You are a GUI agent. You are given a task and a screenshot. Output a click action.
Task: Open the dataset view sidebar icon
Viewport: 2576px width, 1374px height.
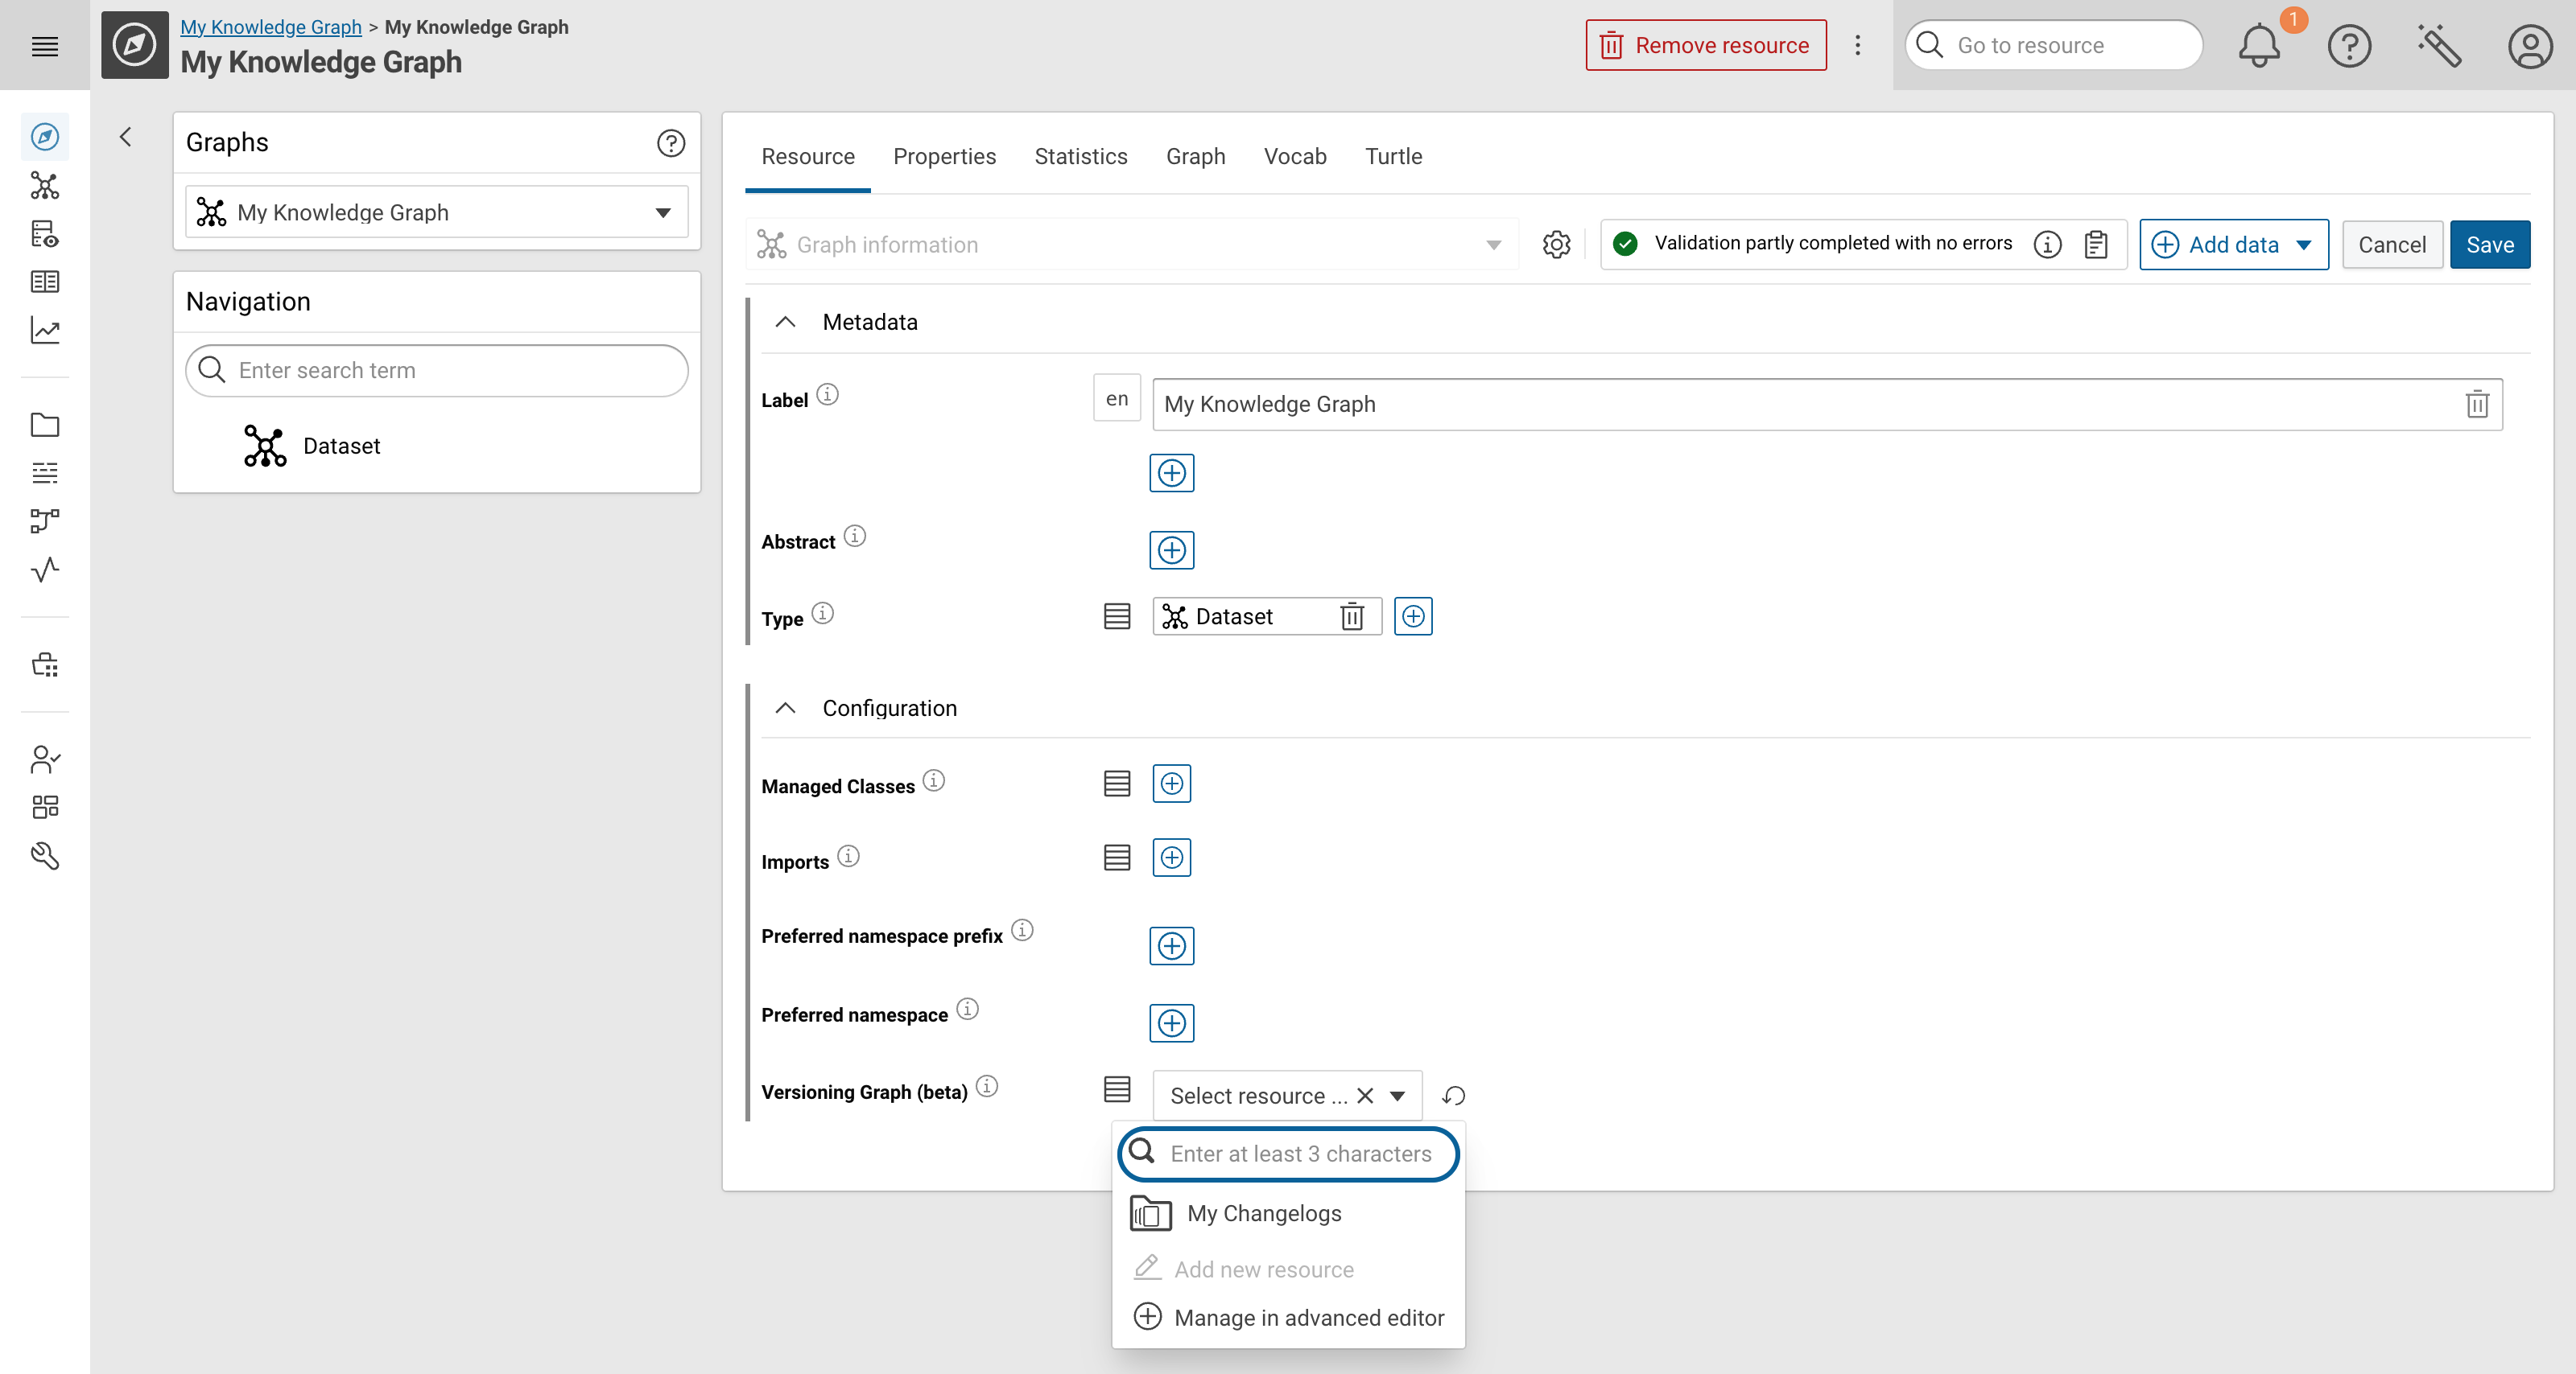coord(45,234)
